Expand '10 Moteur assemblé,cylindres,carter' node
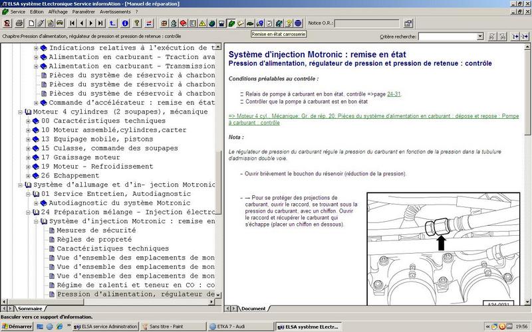This screenshot has height=332, width=532. pos(28,130)
